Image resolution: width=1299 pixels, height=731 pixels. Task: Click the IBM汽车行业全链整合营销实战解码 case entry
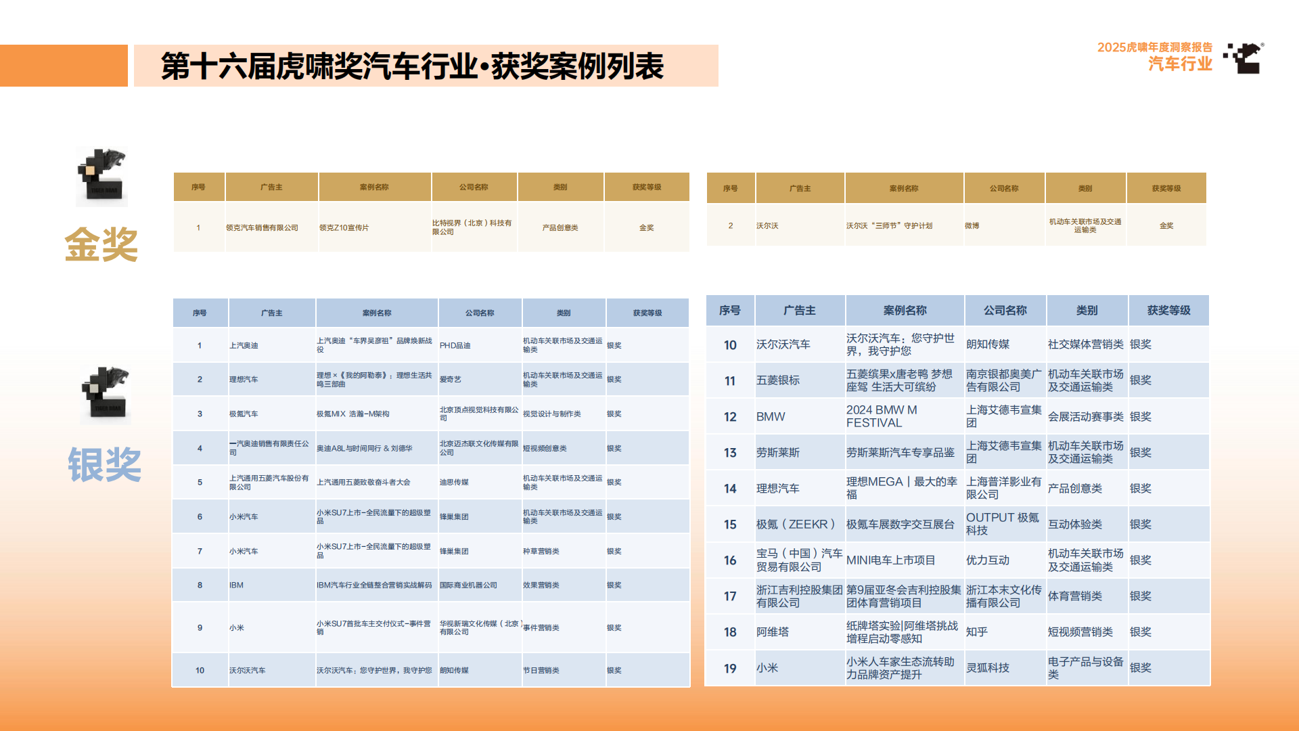click(x=375, y=585)
